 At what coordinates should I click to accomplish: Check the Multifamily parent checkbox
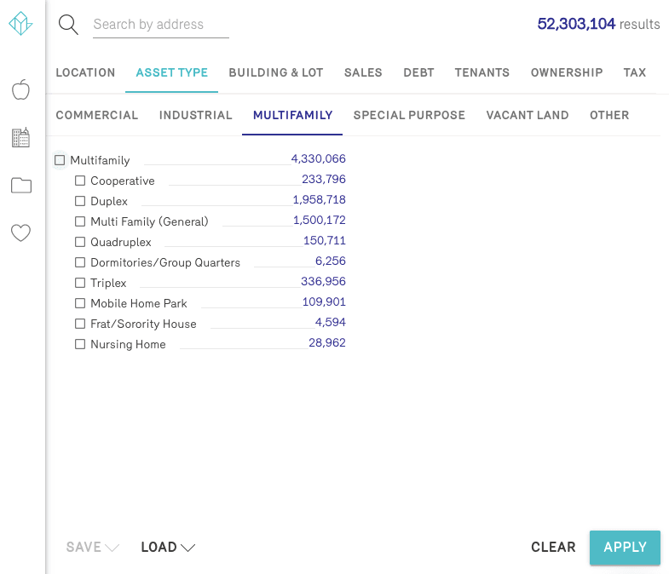pyautogui.click(x=60, y=160)
